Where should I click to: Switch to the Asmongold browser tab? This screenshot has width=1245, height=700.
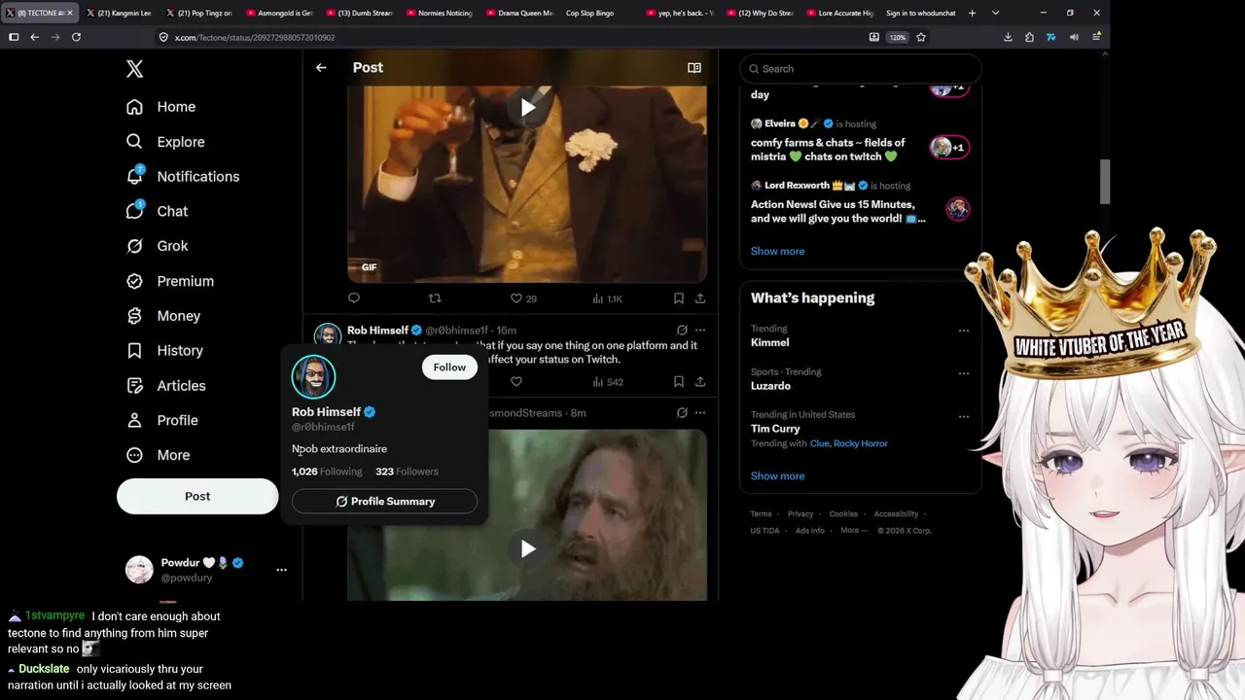(x=279, y=13)
